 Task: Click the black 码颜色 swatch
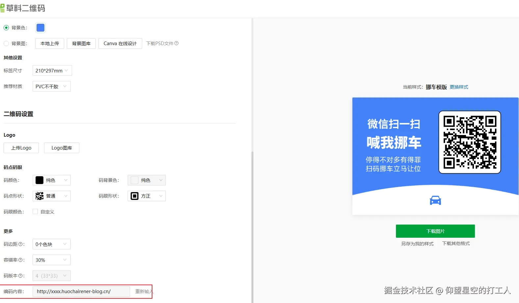tap(39, 180)
